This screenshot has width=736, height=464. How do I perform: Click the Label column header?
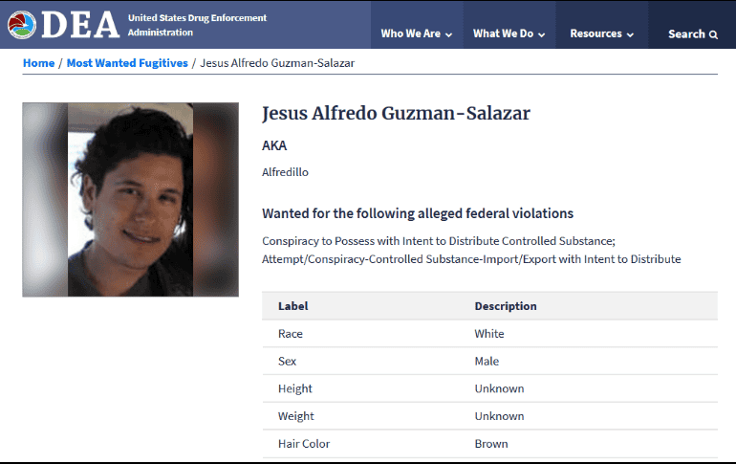292,306
